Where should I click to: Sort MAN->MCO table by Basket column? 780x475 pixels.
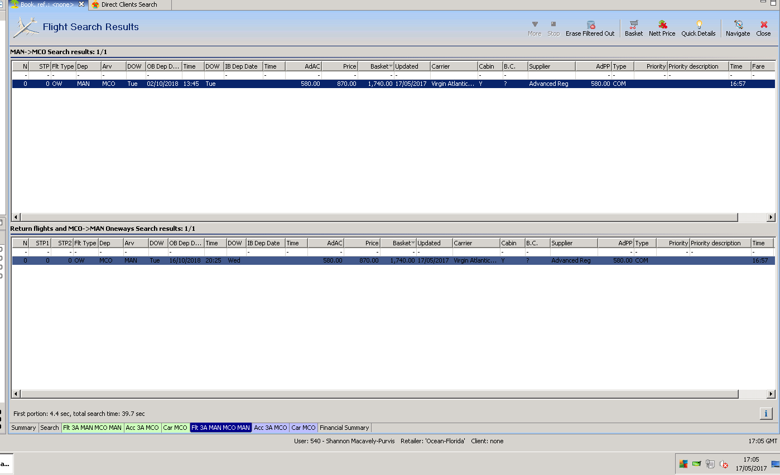coord(375,66)
